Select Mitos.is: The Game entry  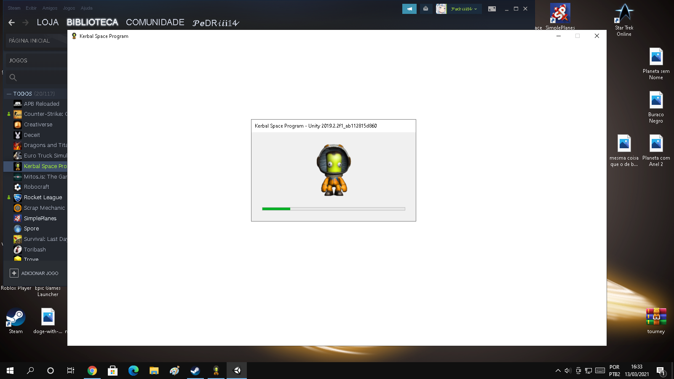[x=45, y=177]
